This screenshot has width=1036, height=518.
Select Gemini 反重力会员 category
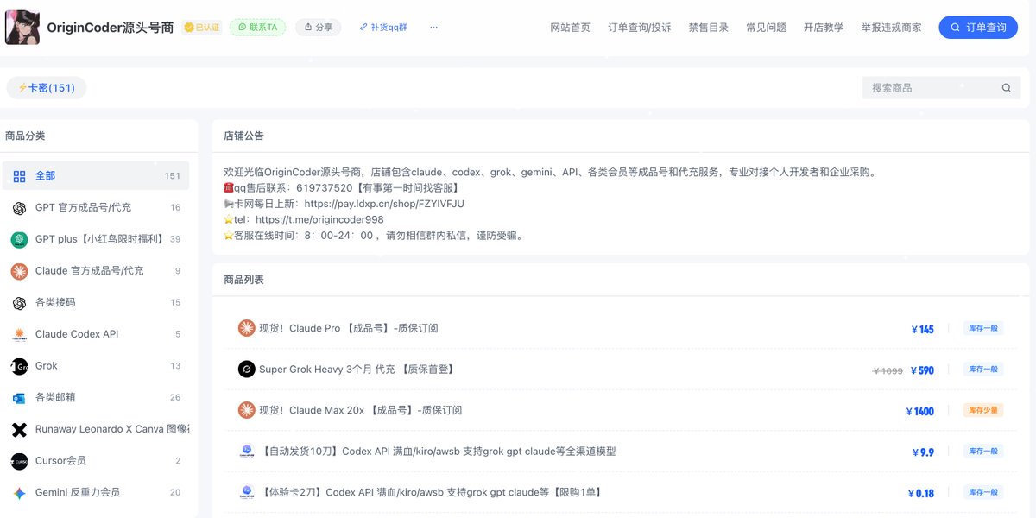[x=96, y=492]
